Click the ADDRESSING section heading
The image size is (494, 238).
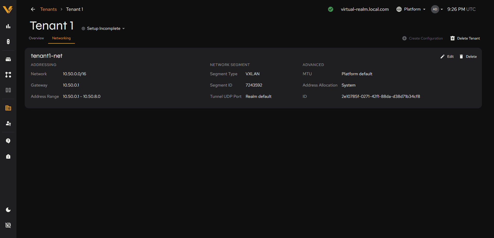[43, 65]
